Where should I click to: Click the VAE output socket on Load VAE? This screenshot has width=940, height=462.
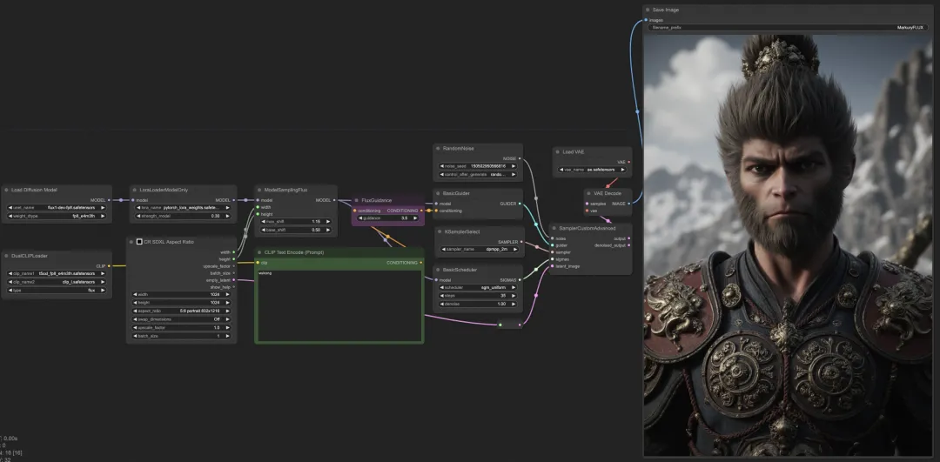pos(629,162)
